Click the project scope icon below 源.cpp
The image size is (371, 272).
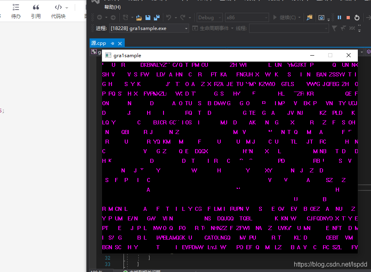tap(94, 52)
